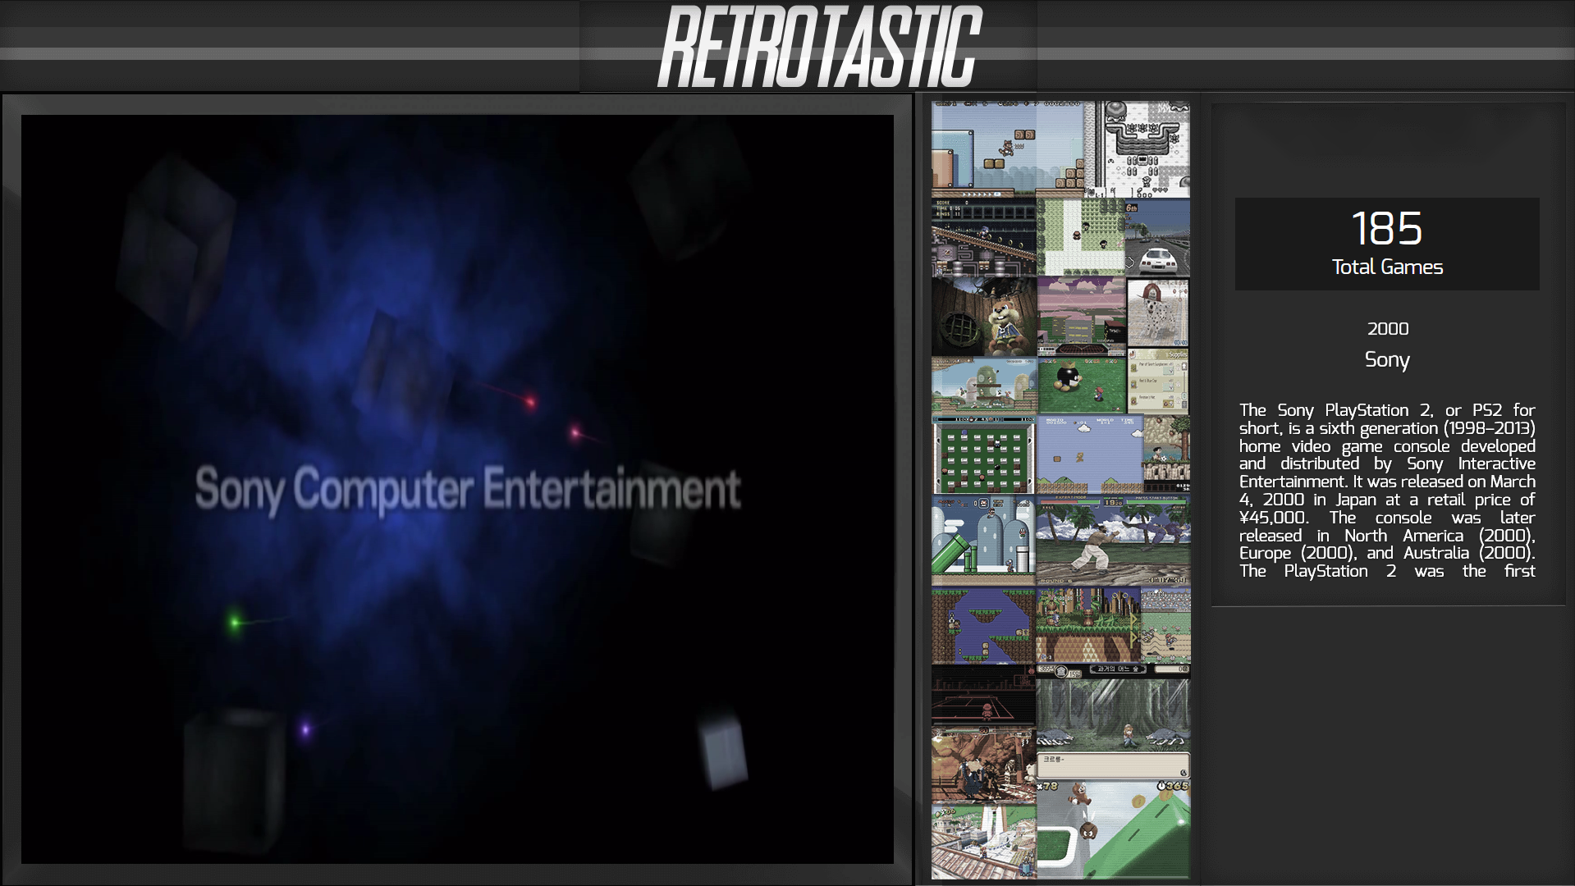Open the forest RPG with Korean text screenshot
1575x886 pixels.
pos(1113,722)
